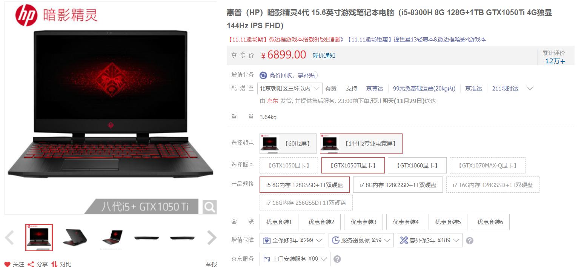Click the 对比 compare icon
This screenshot has height=267, width=587.
[x=54, y=264]
